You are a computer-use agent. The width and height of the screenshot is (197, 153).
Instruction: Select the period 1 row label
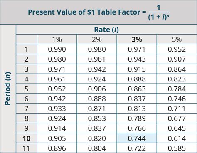pyautogui.click(x=27, y=49)
